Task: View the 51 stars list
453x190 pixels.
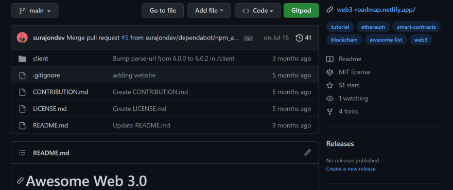Action: click(349, 85)
